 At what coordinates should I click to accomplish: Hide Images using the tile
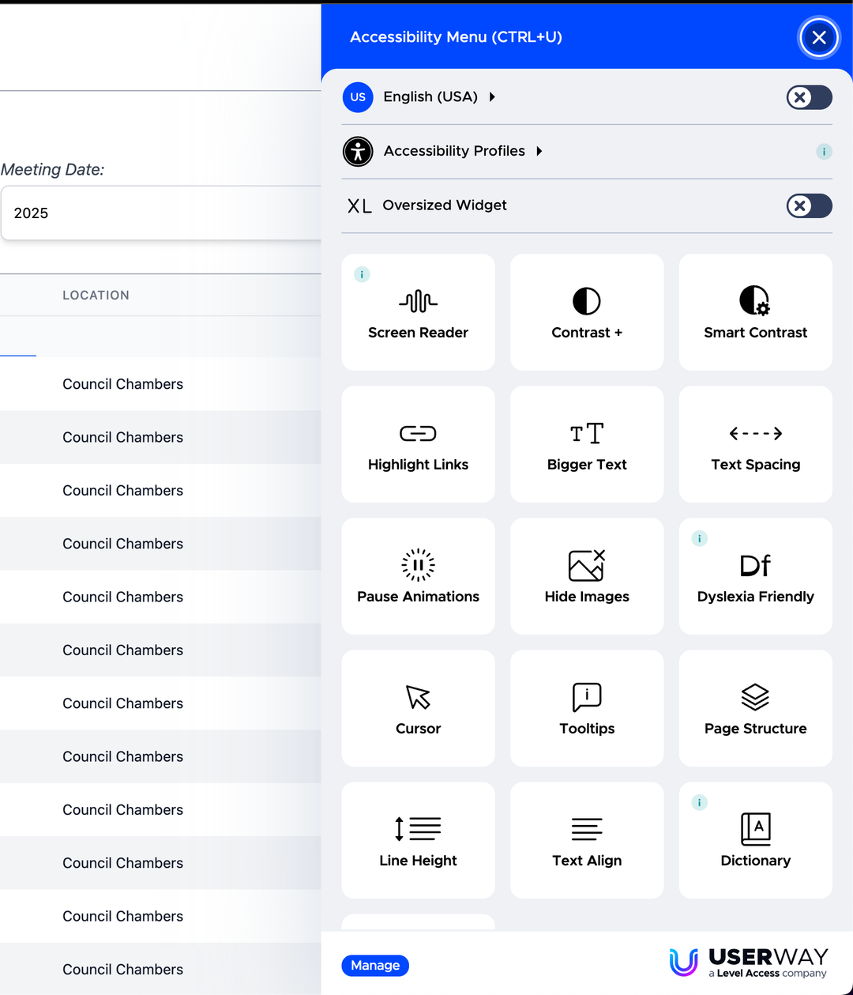[586, 577]
